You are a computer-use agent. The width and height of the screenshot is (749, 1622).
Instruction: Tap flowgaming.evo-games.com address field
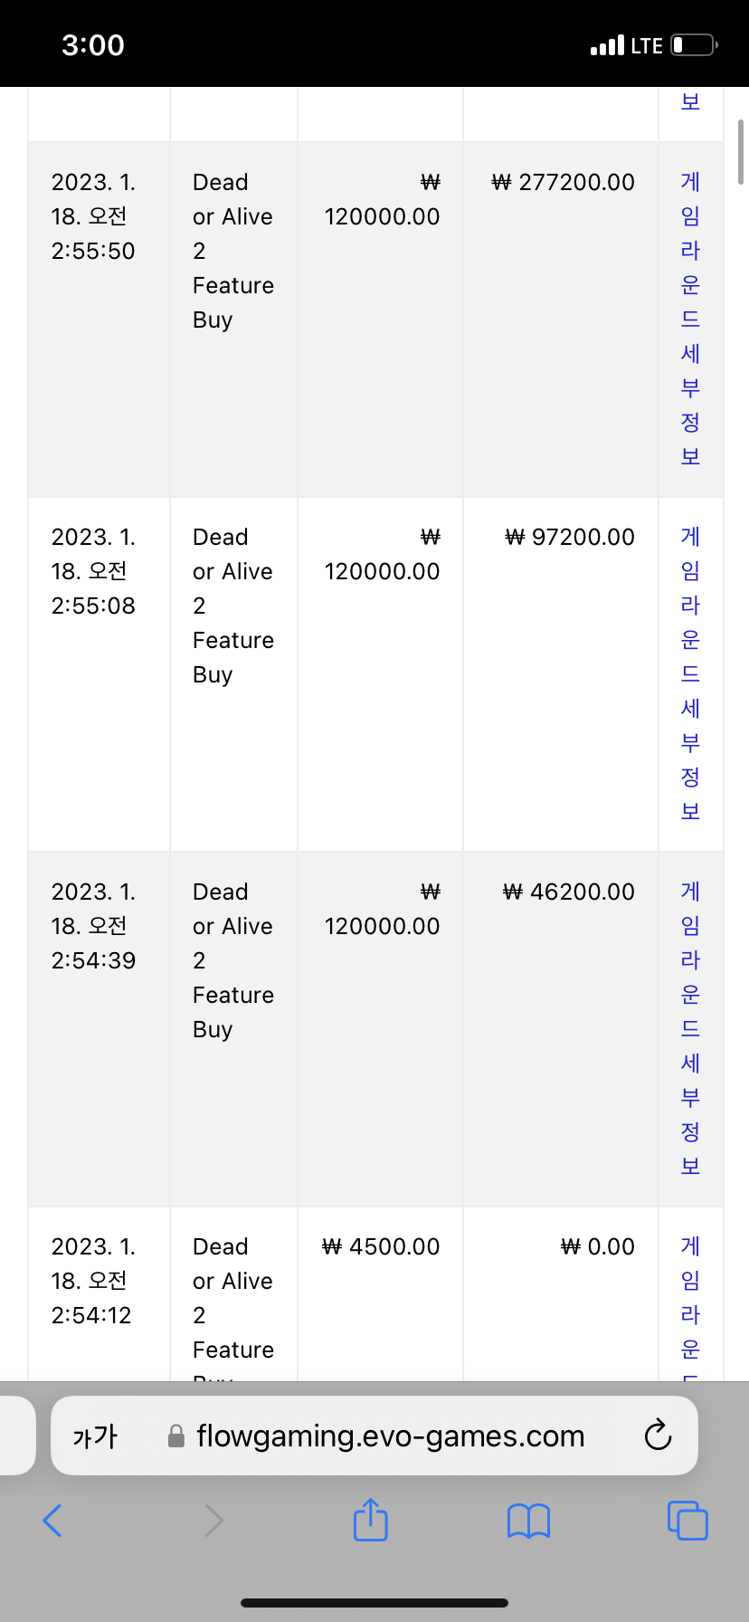(x=374, y=1436)
